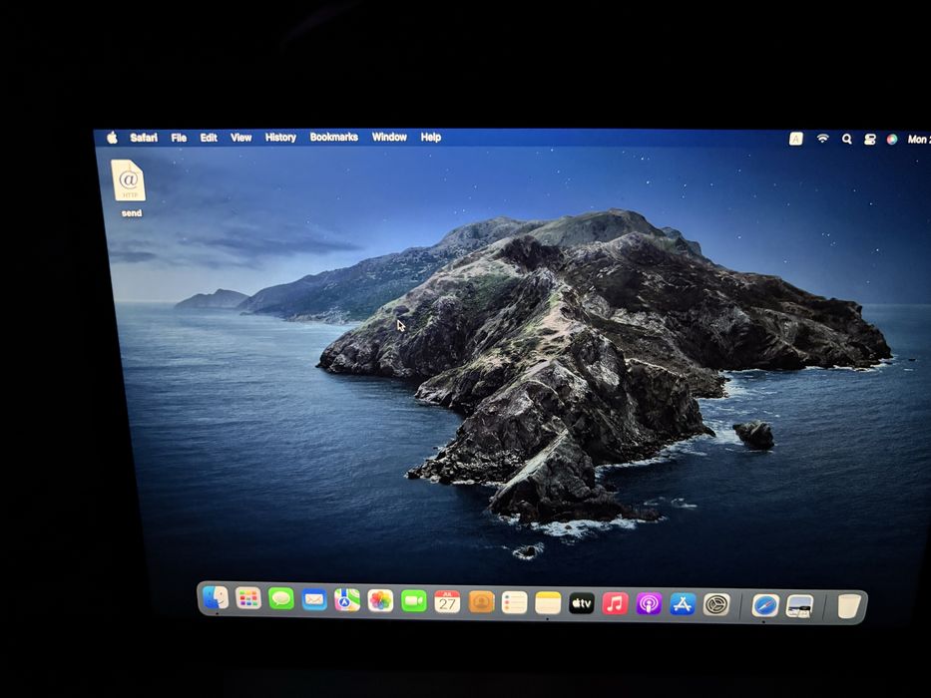Image resolution: width=931 pixels, height=698 pixels.
Task: Open the Edit menu
Action: click(209, 138)
